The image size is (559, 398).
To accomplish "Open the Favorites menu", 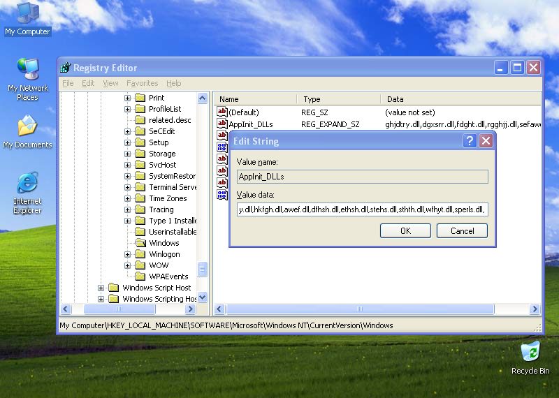I will point(142,83).
